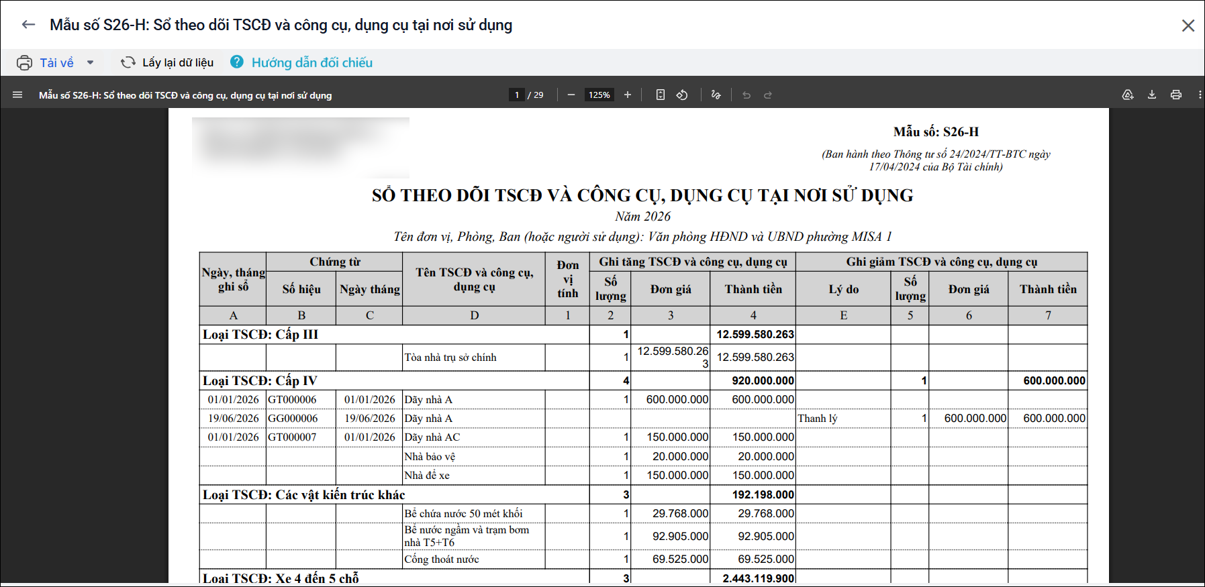Viewport: 1205px width, 587px height.
Task: Click the Loại TSCĐ: Cấp IV row
Action: point(643,380)
